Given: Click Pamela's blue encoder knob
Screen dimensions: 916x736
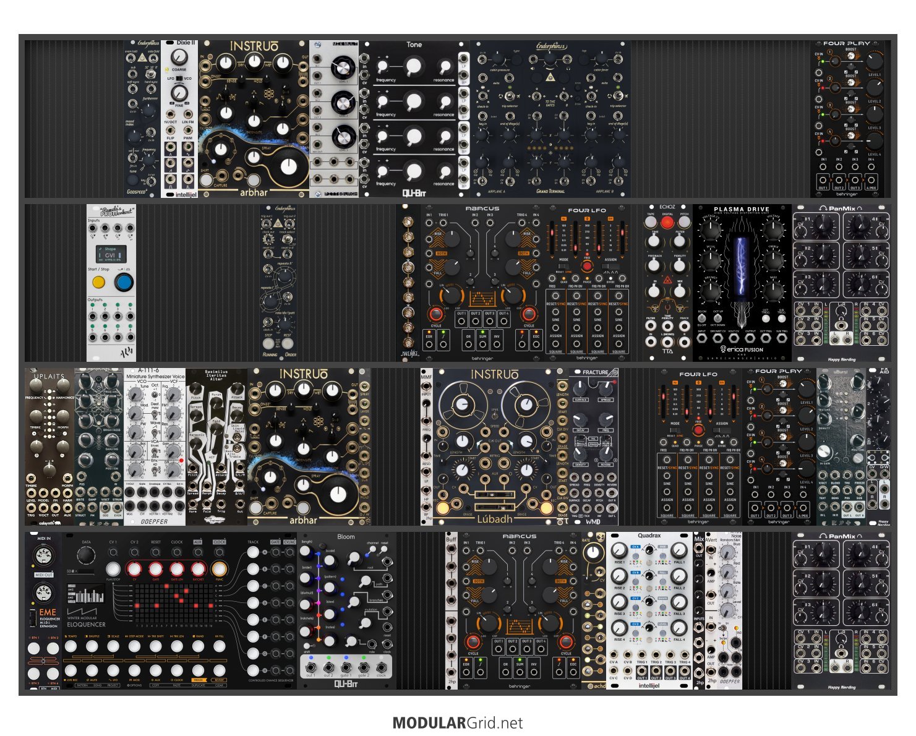Looking at the screenshot, I should point(124,283).
